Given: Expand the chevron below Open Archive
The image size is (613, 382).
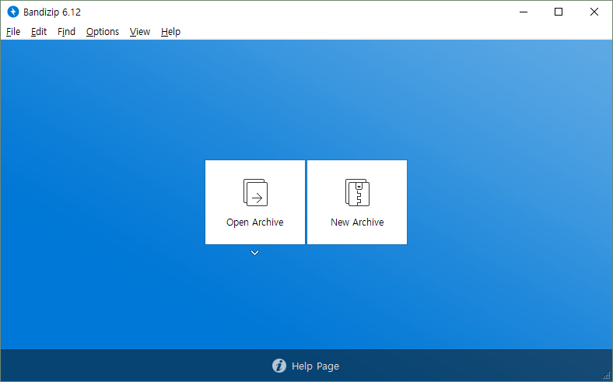Looking at the screenshot, I should 254,253.
